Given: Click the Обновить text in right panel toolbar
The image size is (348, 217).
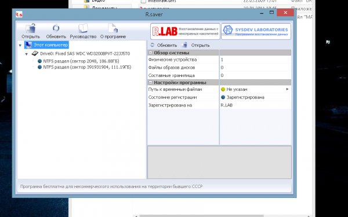Looking at the screenshot, I should pyautogui.click(x=167, y=45).
